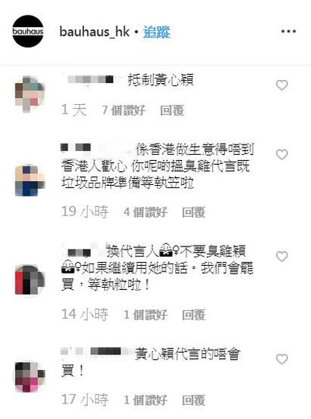The height and width of the screenshot is (419, 311).
Task: Reply to the 17 小時 comment
Action: (194, 400)
